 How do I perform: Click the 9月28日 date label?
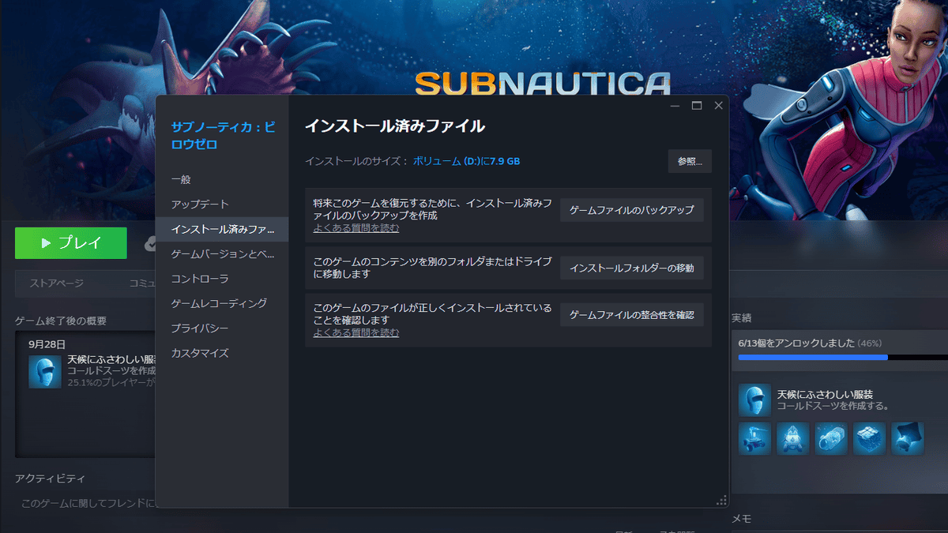47,344
